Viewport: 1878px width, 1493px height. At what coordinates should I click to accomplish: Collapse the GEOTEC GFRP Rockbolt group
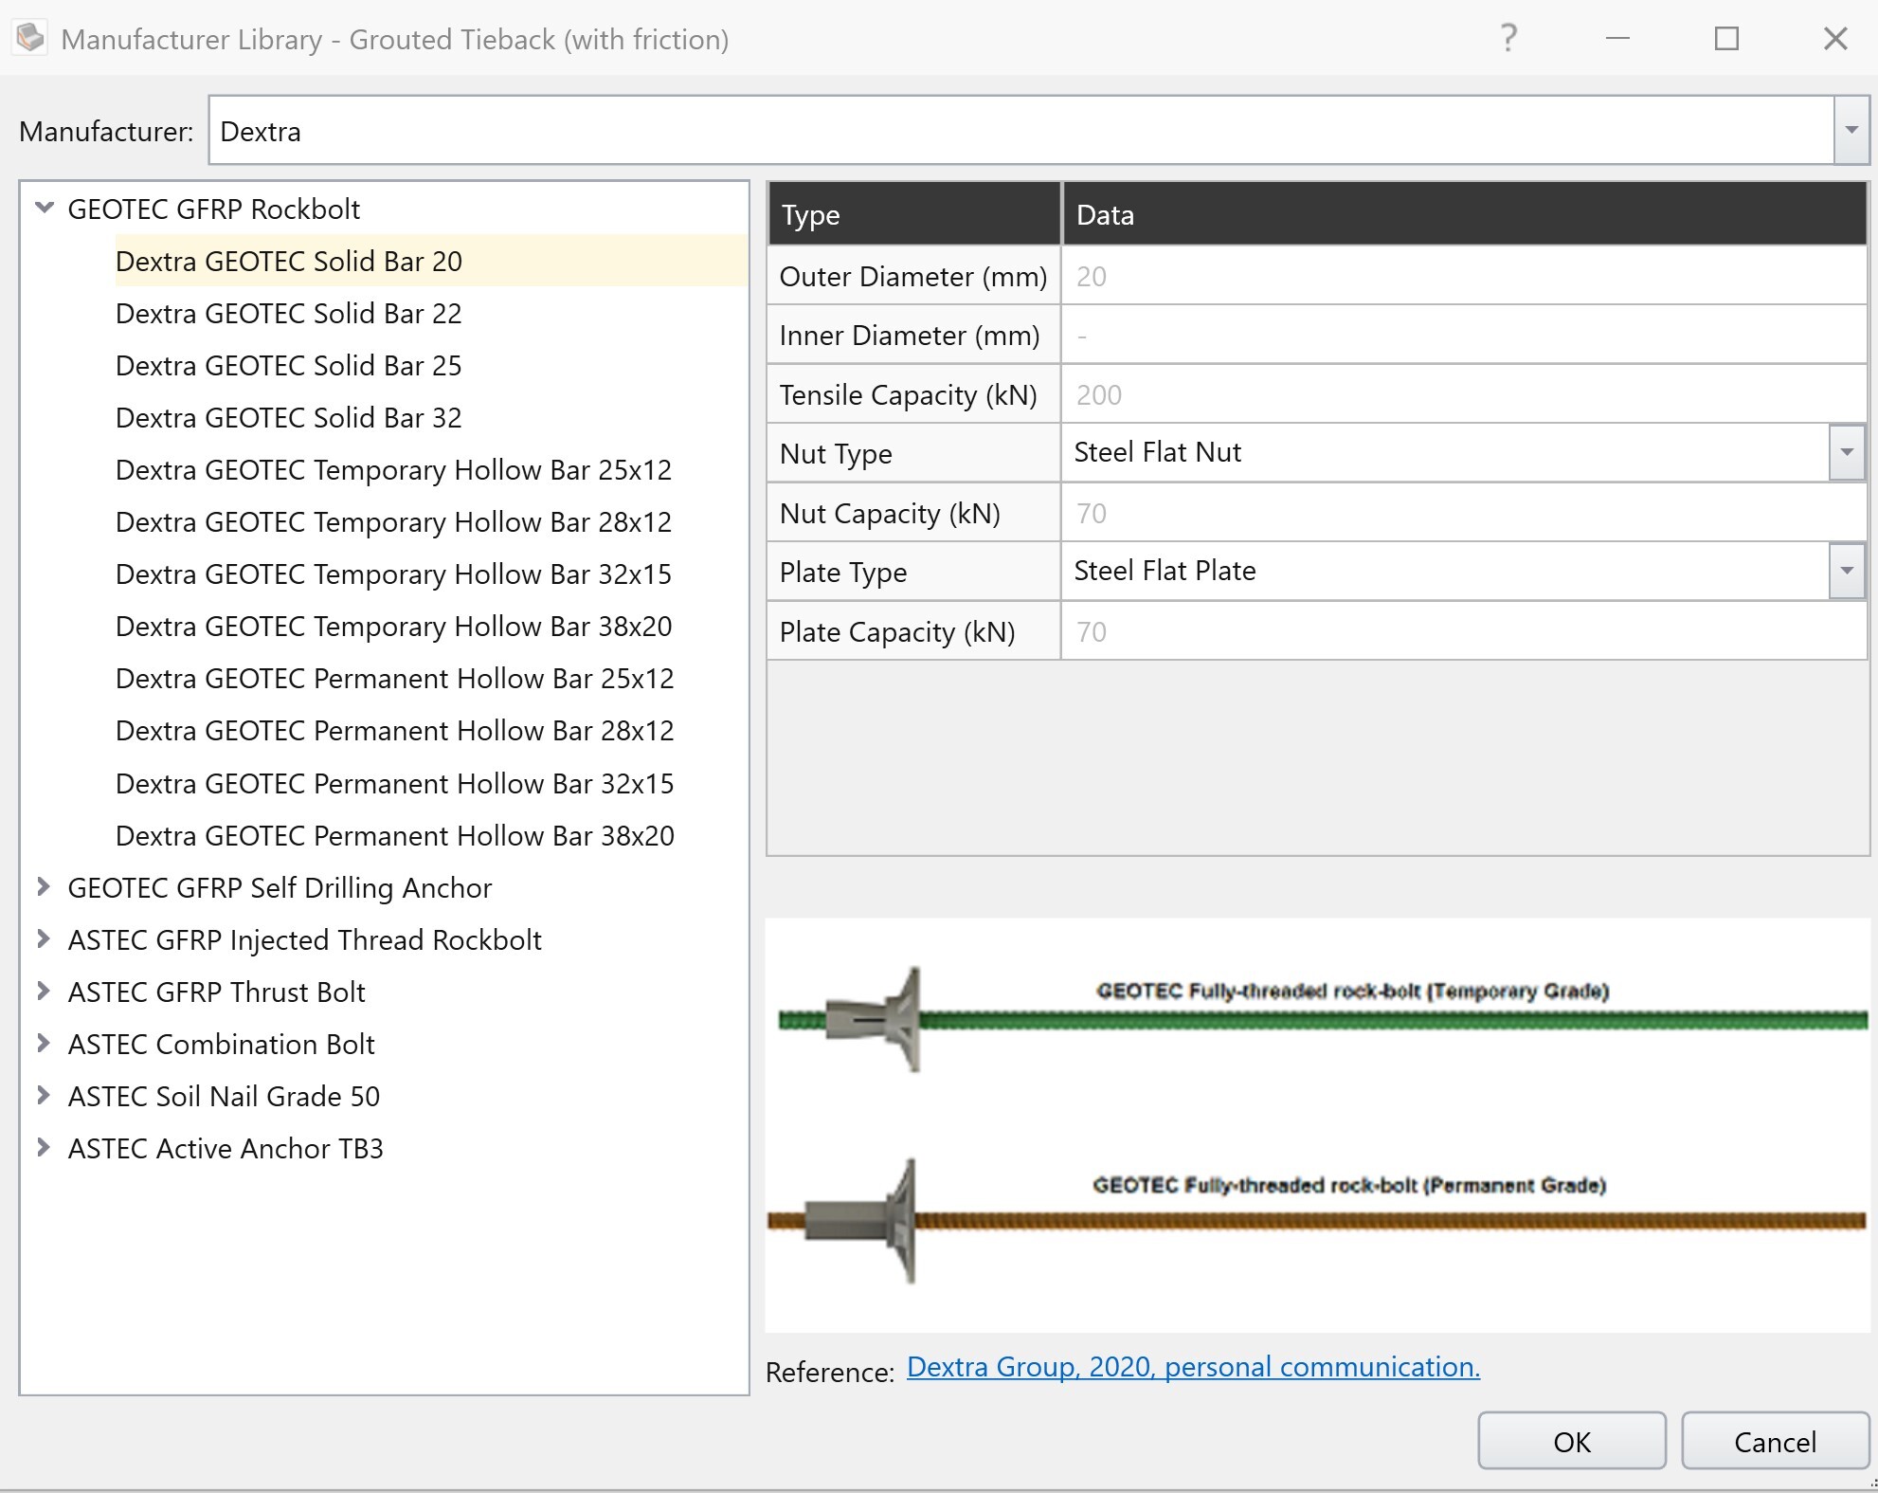pos(44,208)
